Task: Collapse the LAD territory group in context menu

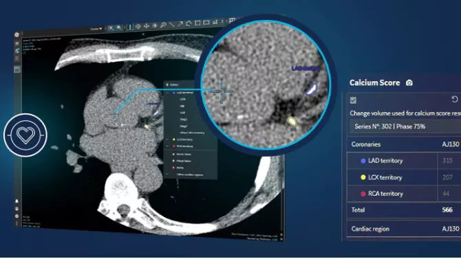Action: click(x=167, y=93)
